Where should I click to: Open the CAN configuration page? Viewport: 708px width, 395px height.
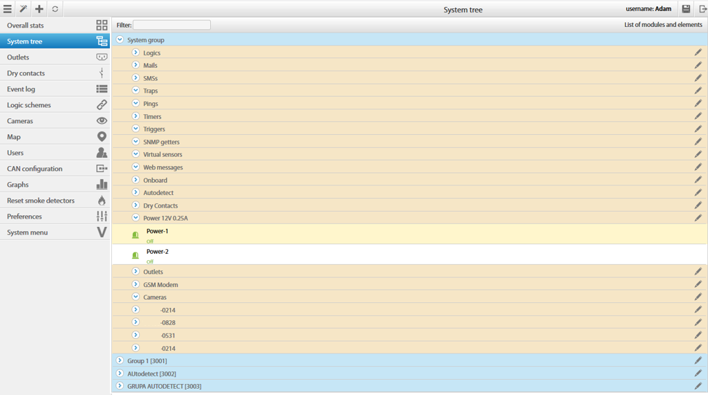click(55, 169)
